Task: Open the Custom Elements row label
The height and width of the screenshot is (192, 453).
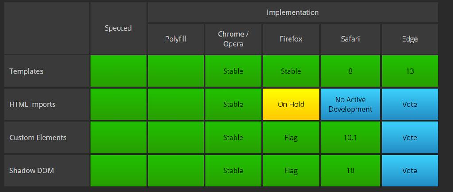Action: [x=46, y=137]
